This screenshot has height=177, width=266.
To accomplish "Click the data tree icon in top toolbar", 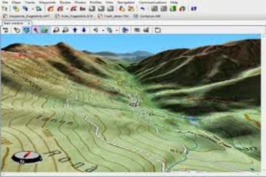I will click(x=5, y=8).
